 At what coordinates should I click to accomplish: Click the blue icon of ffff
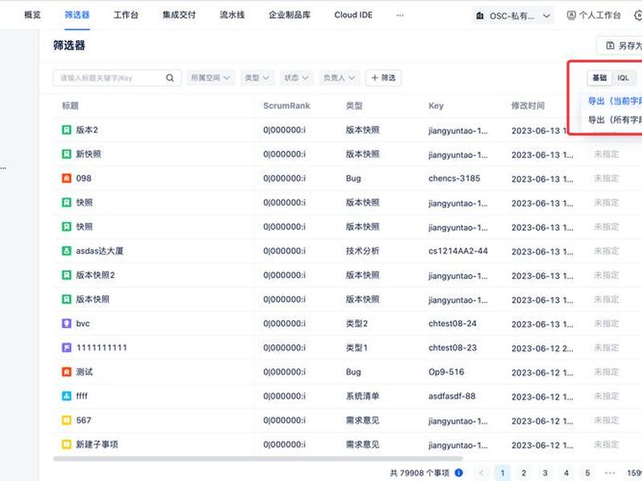click(67, 396)
